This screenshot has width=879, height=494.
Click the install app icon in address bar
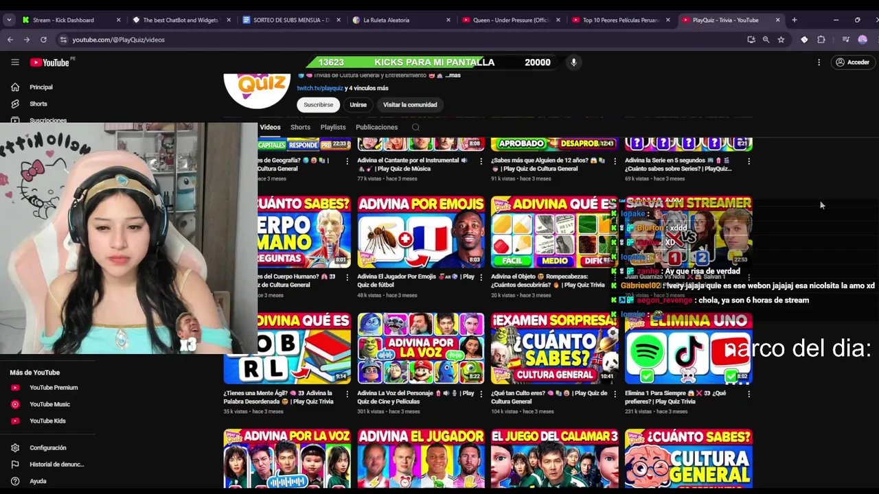tap(751, 40)
